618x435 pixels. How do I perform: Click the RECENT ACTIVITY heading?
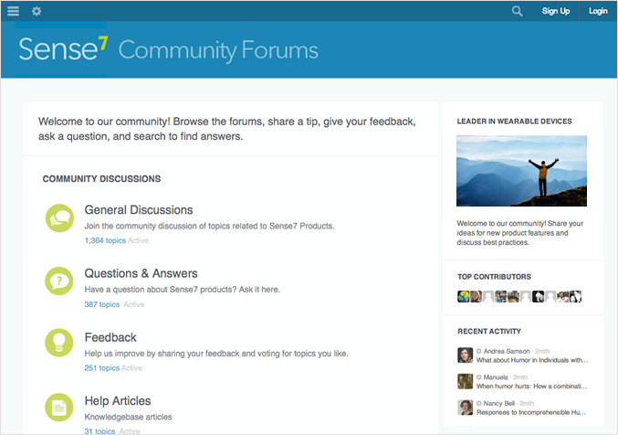click(489, 331)
